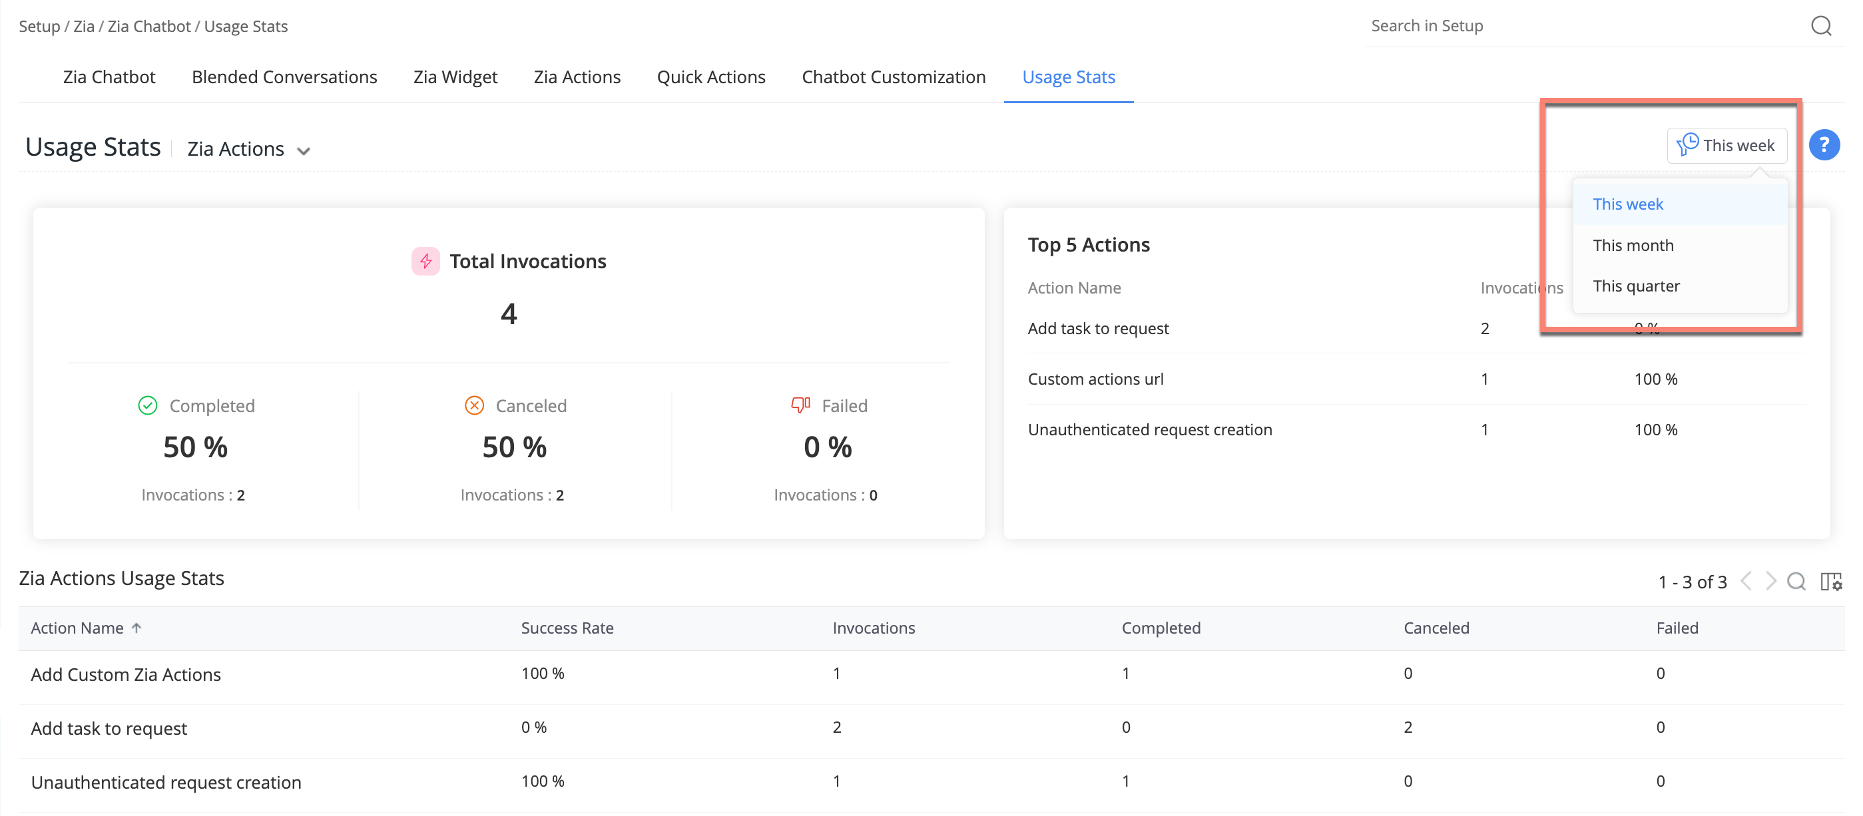Go to the Zia Widget tab
The image size is (1863, 816).
(455, 77)
